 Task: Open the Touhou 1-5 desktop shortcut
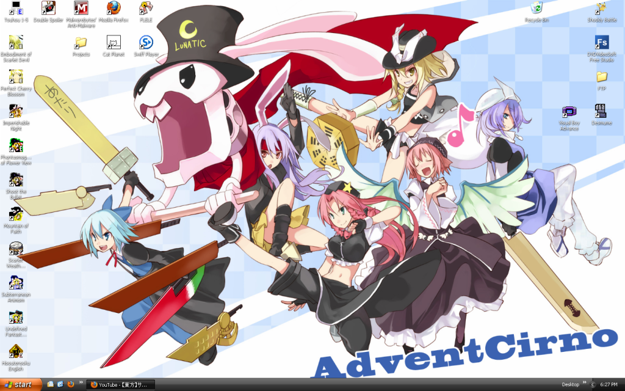tap(16, 12)
